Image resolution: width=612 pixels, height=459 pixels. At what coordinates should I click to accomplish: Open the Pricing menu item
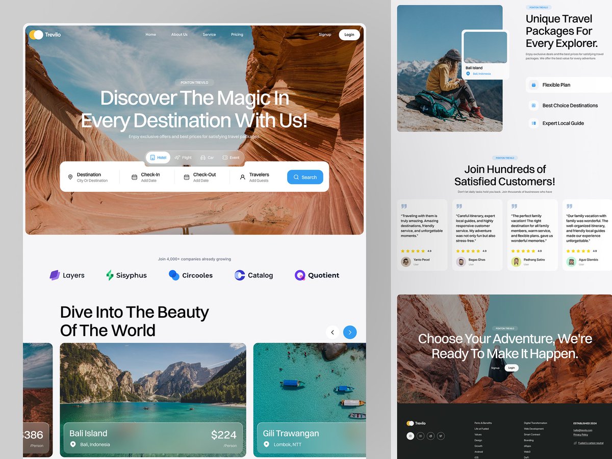pyautogui.click(x=237, y=35)
